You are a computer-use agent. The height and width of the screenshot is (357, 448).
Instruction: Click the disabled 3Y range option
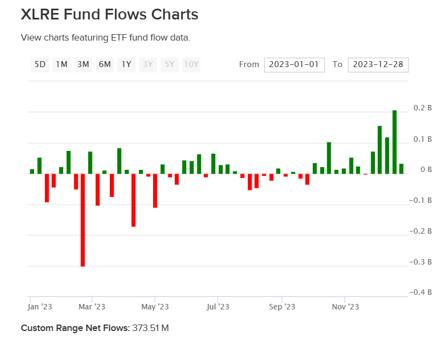tap(148, 64)
